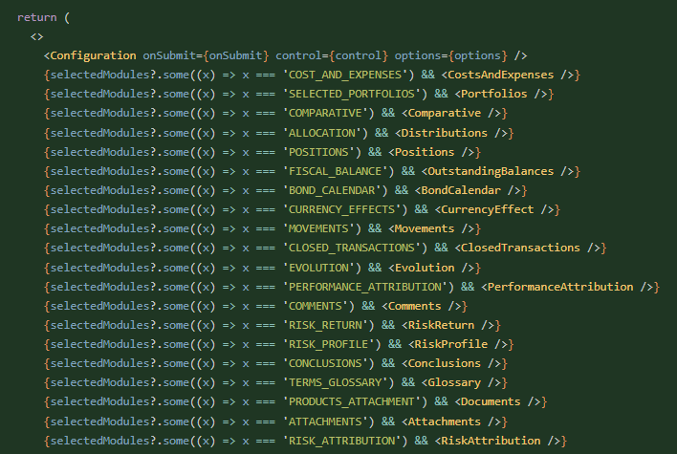This screenshot has height=454, width=677.
Task: Click the 'COMPARATIVE' string literal
Action: click(x=325, y=113)
